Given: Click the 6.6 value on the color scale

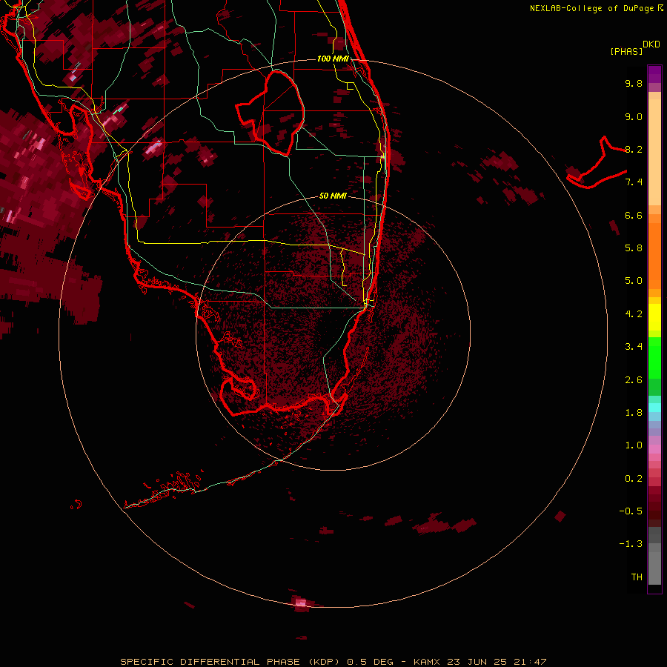Looking at the screenshot, I should click(634, 215).
